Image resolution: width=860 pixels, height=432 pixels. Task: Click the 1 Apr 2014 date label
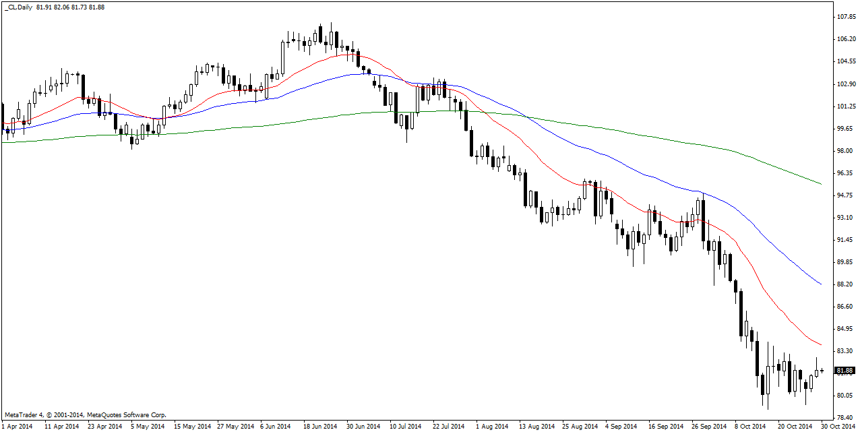18,427
